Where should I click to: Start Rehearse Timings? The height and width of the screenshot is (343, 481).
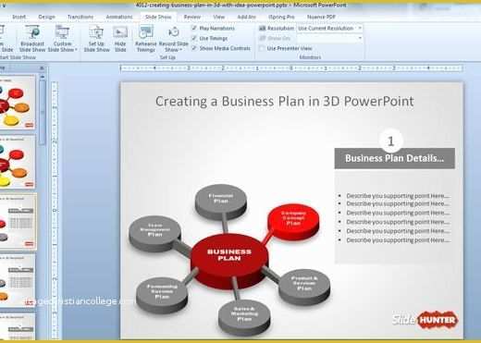[146, 39]
